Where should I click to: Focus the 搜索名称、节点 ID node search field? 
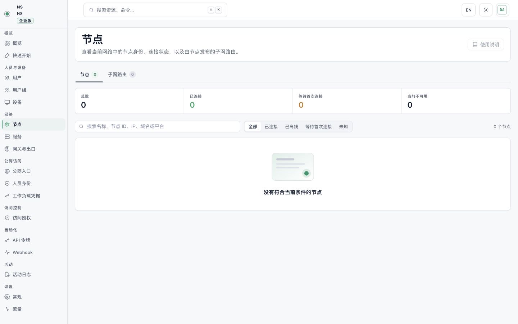158,127
